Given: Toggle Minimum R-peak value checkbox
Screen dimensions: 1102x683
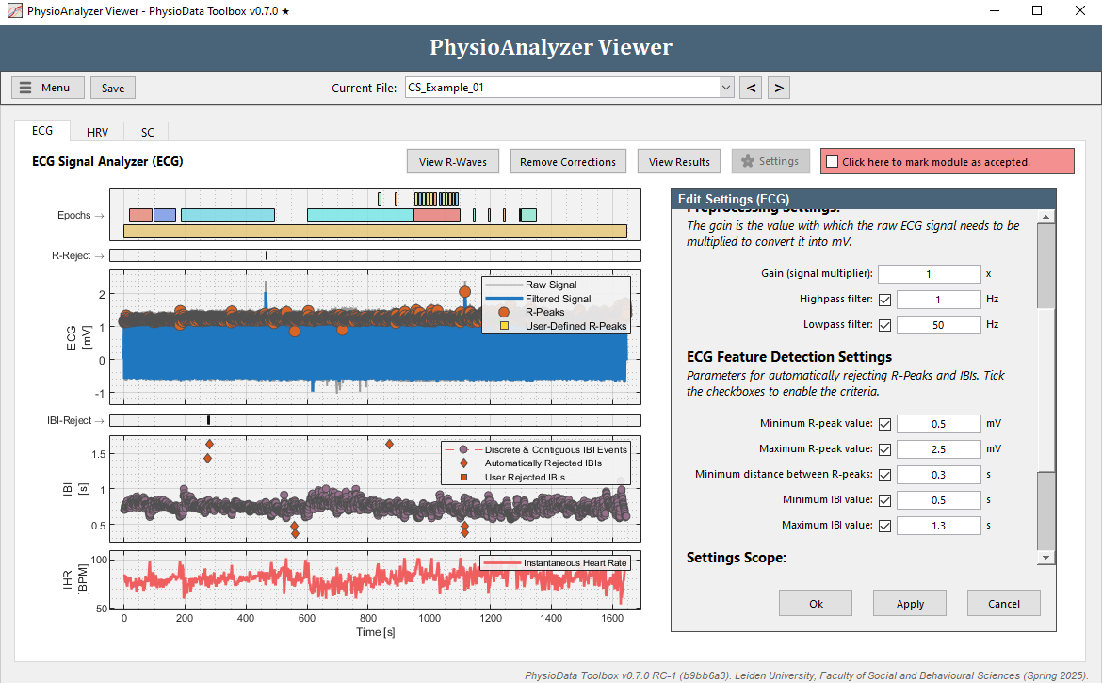Looking at the screenshot, I should pos(884,424).
